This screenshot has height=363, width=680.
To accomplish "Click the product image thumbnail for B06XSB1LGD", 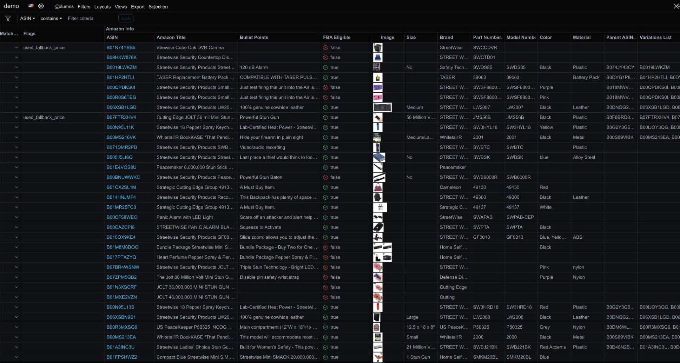I will tap(383, 107).
